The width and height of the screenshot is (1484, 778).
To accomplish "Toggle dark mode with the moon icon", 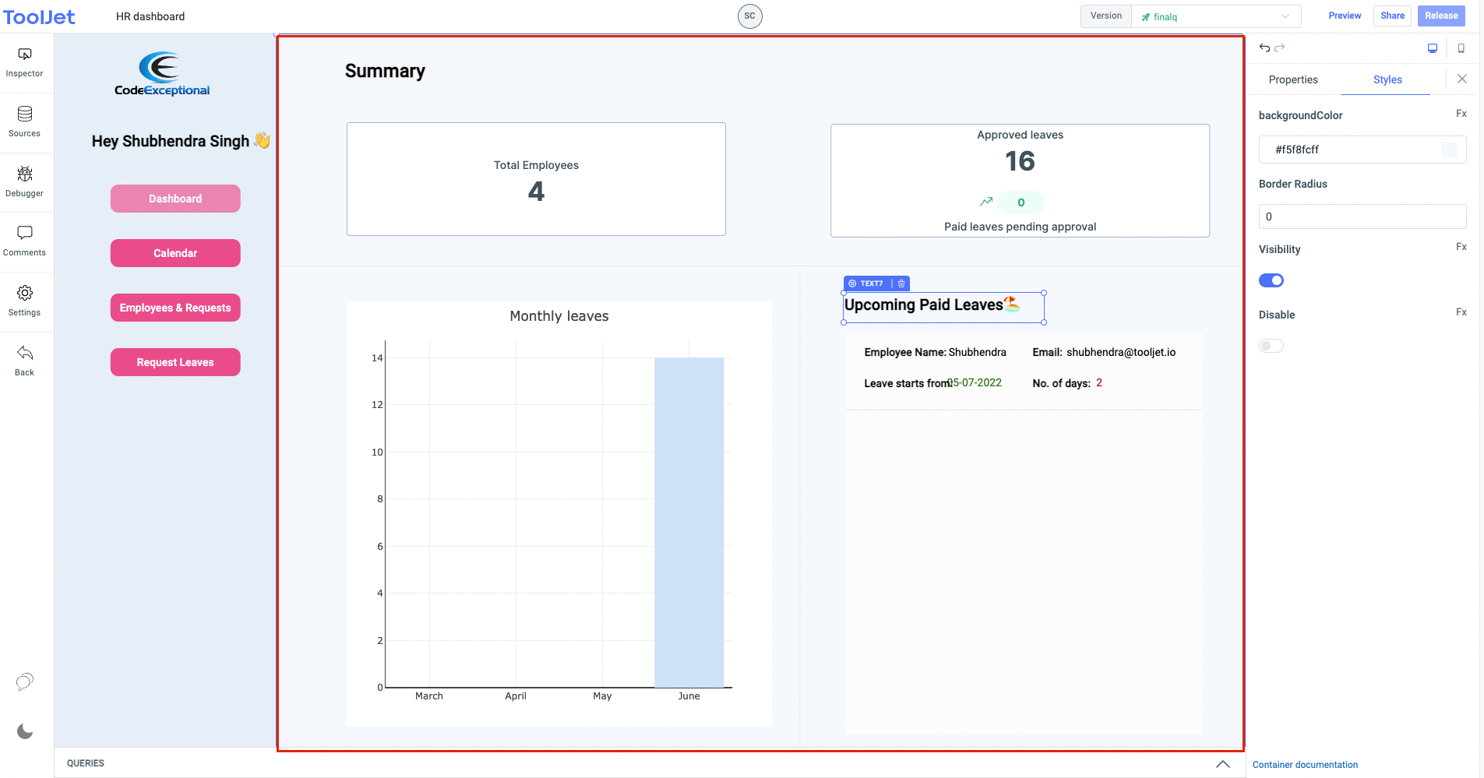I will coord(24,731).
